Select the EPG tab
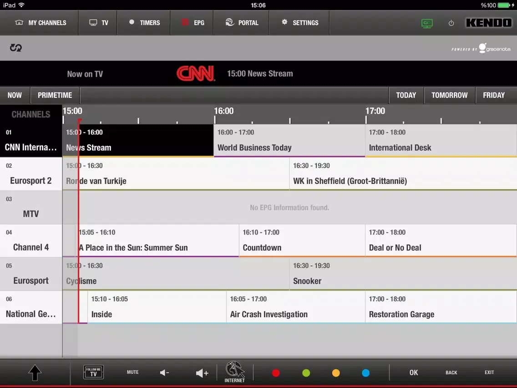The width and height of the screenshot is (517, 388). click(x=192, y=22)
